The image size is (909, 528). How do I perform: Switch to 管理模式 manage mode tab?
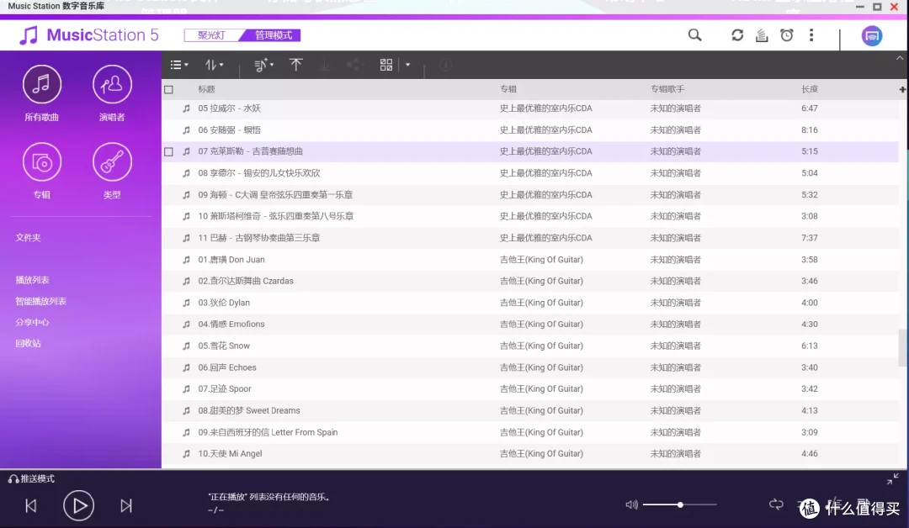(274, 35)
